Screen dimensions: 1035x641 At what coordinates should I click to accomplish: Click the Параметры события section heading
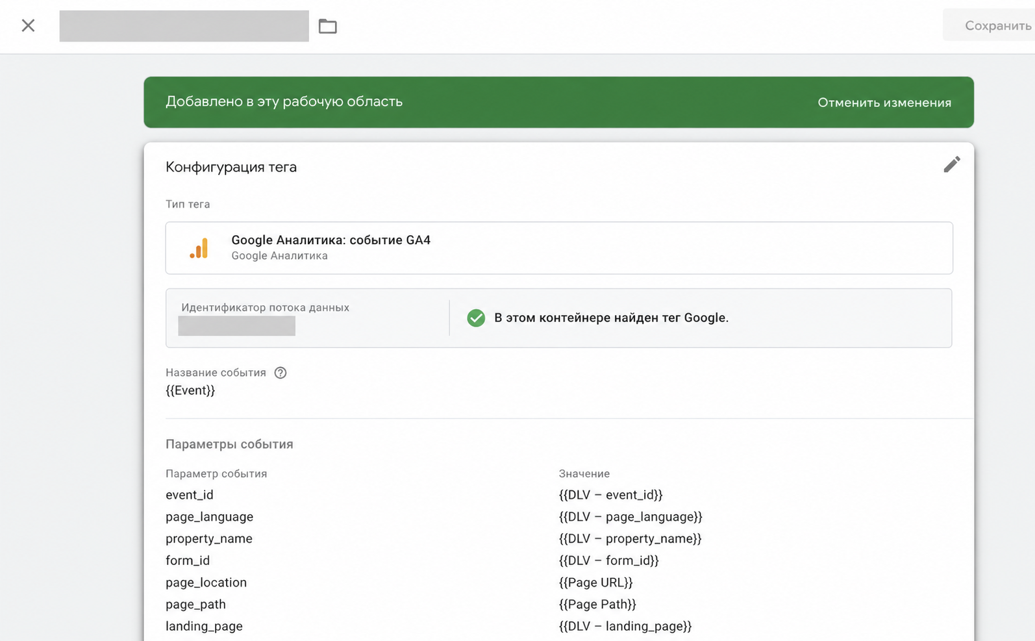click(x=229, y=444)
